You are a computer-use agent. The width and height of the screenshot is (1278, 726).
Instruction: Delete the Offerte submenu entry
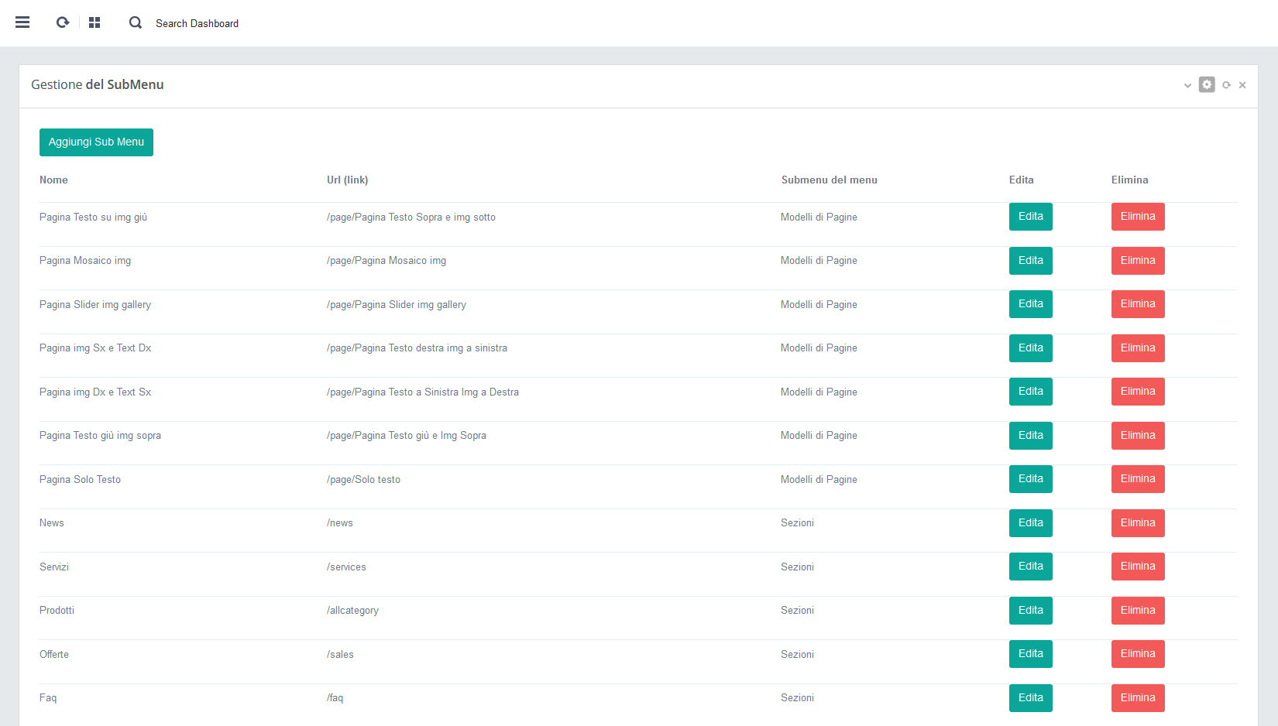[x=1137, y=654]
